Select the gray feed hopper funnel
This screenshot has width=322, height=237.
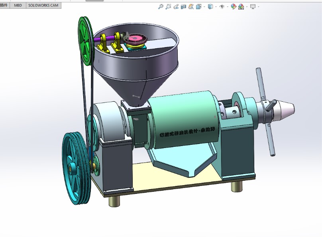[x=136, y=68]
